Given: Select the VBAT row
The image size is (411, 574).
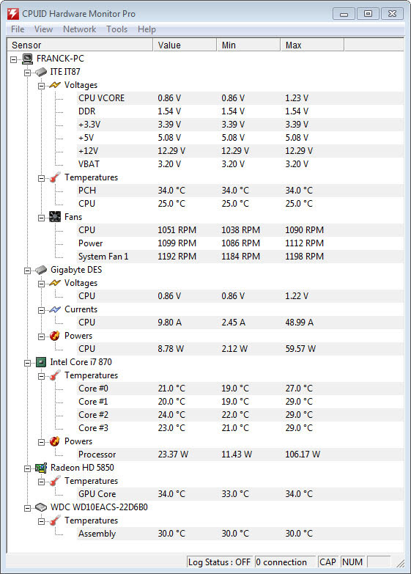Looking at the screenshot, I should 240,164.
